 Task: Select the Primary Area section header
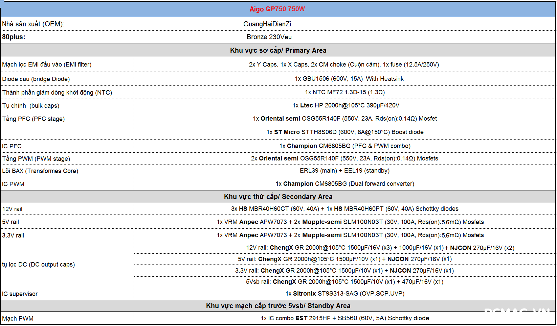[278, 50]
